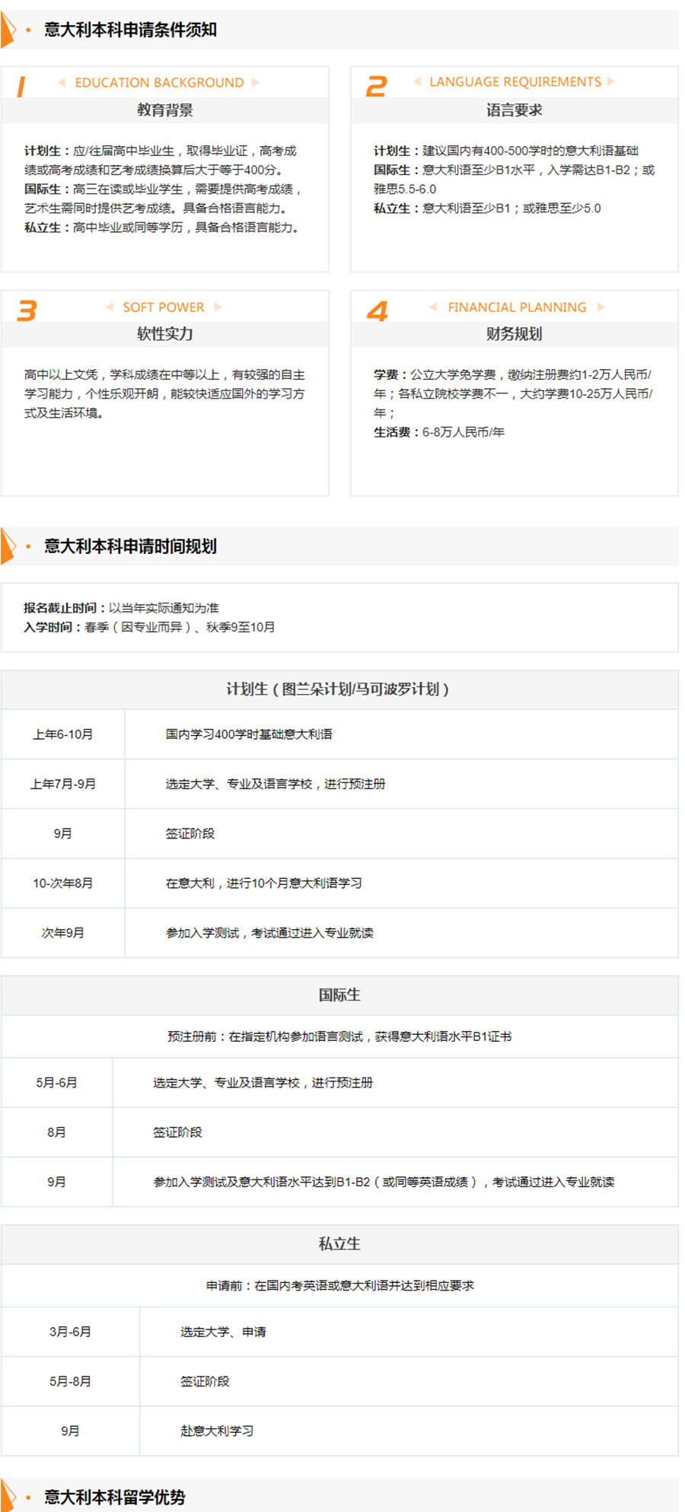Click left triangle before EDUCATION BACKGROUND
This screenshot has height=1512, width=685.
62,82
